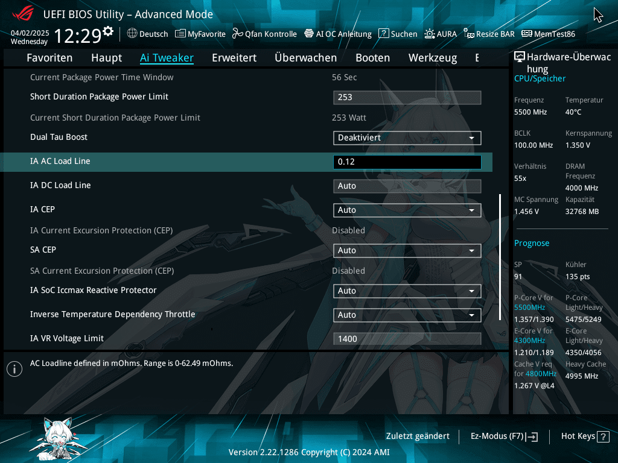
Task: Click the Deutsch language globe icon
Action: coord(132,34)
